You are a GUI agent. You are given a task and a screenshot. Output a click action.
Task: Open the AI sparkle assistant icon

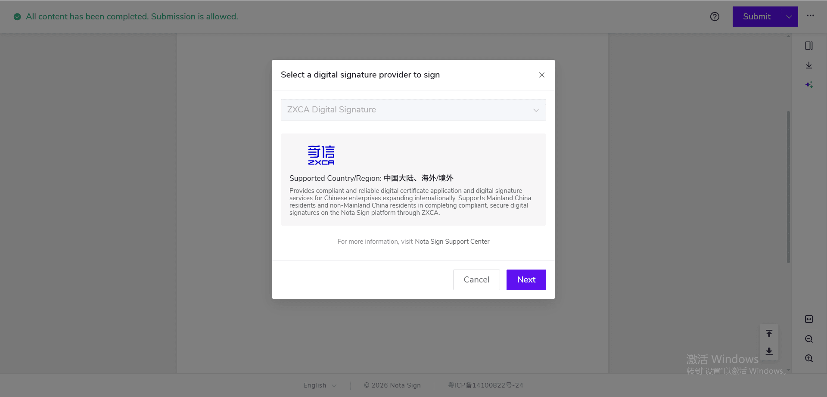point(809,84)
